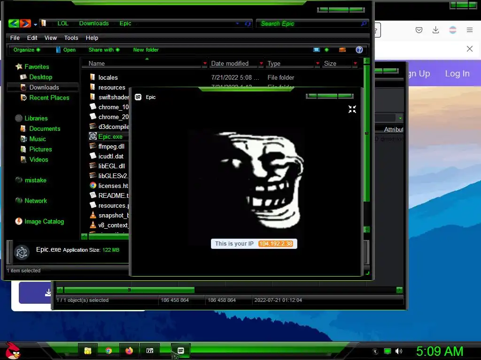The width and height of the screenshot is (481, 360).
Task: Select the ffmpeg.dll file
Action: click(111, 146)
